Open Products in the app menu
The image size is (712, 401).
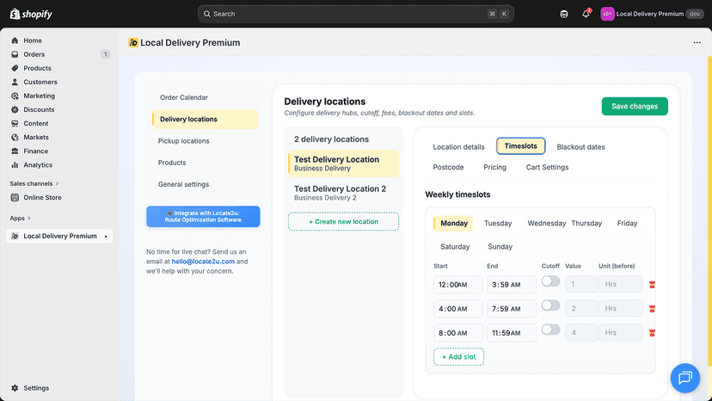pos(172,163)
